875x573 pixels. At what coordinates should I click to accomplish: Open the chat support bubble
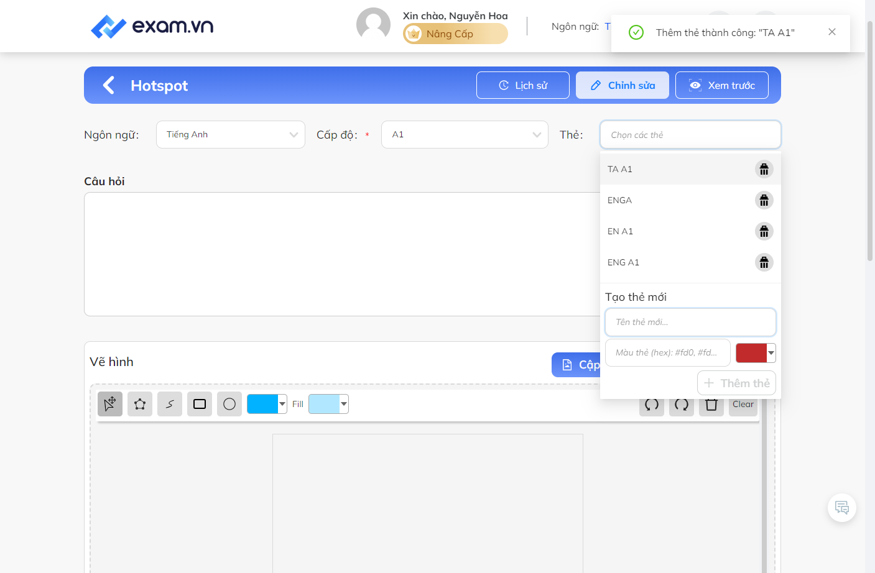pos(842,508)
